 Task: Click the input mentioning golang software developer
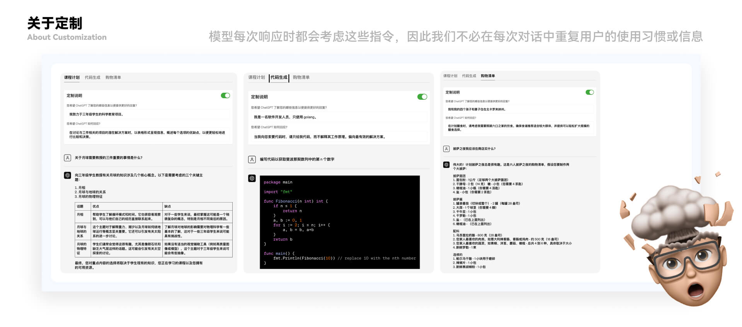339,117
